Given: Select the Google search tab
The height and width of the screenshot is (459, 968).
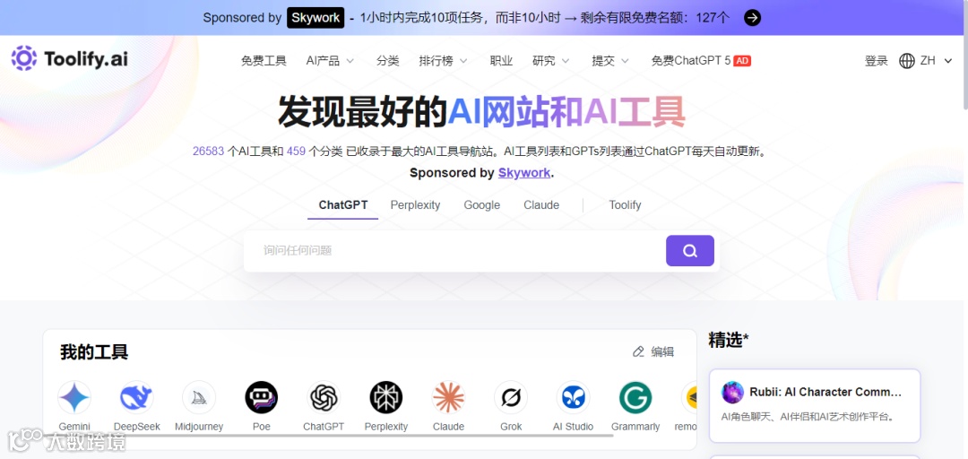Looking at the screenshot, I should click(x=482, y=205).
